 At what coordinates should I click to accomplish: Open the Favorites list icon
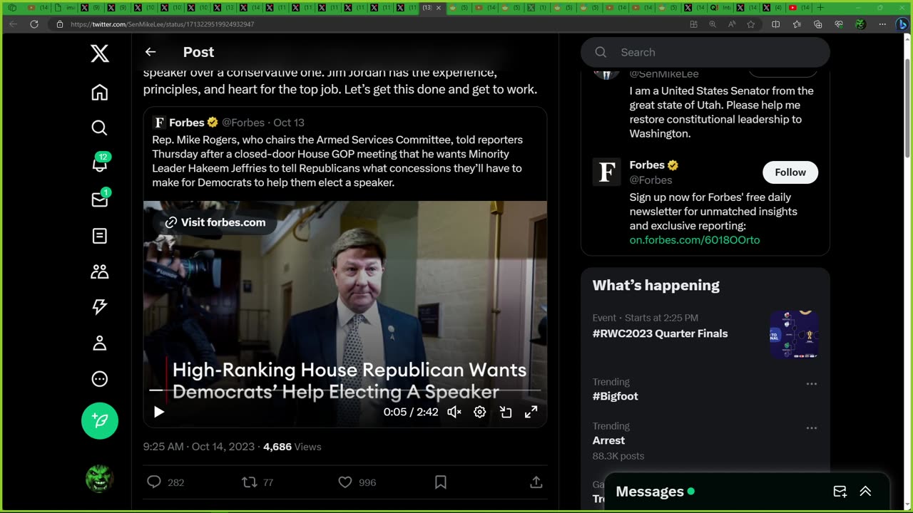click(x=797, y=24)
